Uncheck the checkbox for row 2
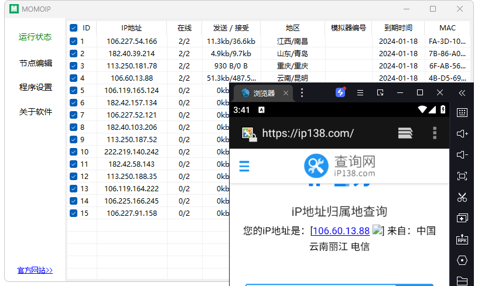The image size is (478, 286). click(73, 54)
